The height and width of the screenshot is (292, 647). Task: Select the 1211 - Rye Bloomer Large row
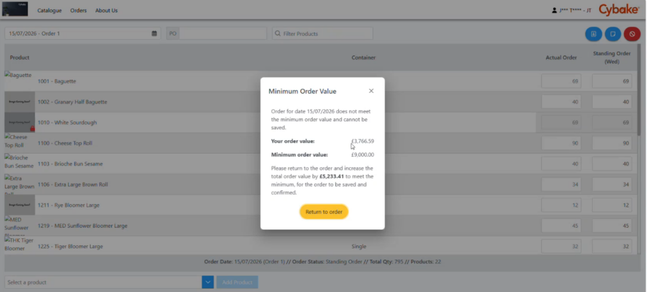pos(320,205)
